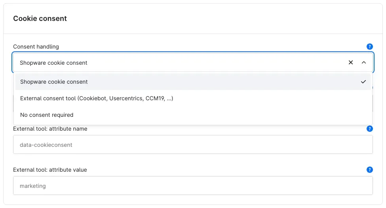Collapse the Consent handling dropdown chevron
Screen dimensions: 386x208
coord(364,62)
